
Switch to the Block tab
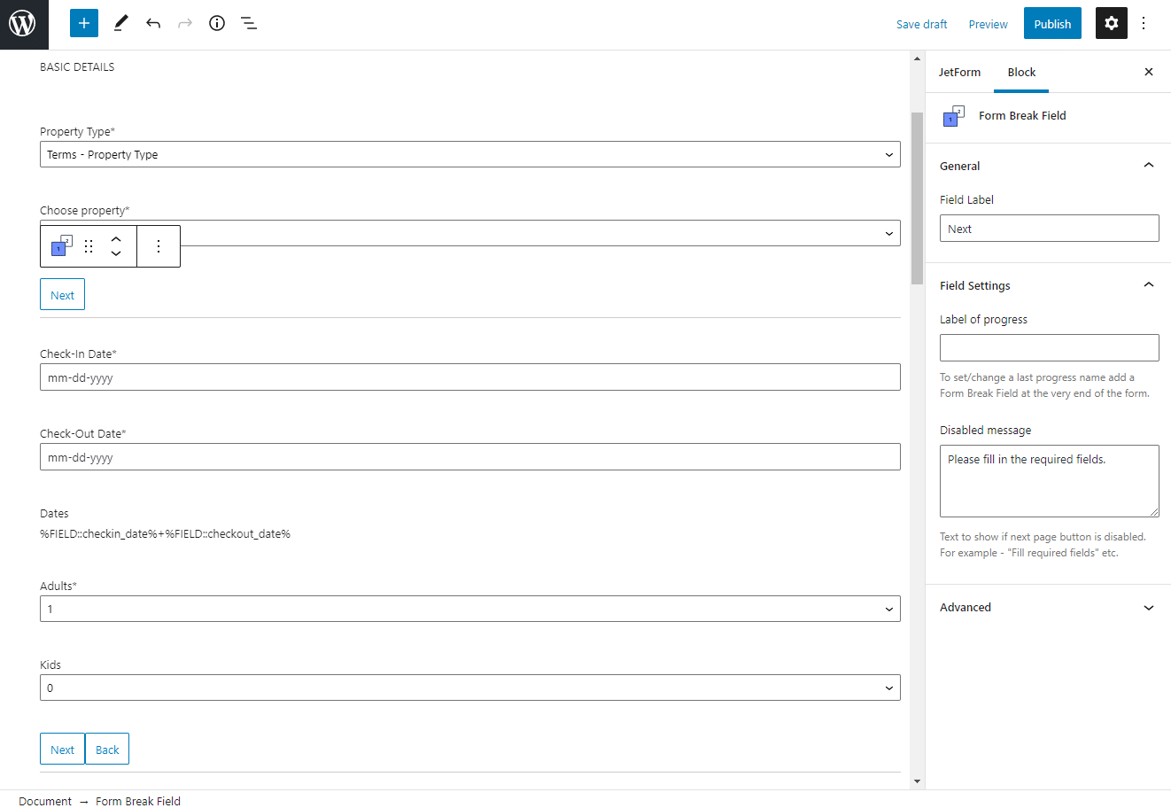(x=1020, y=72)
